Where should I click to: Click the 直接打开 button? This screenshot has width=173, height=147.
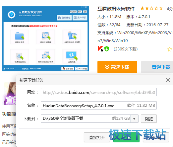(97, 137)
